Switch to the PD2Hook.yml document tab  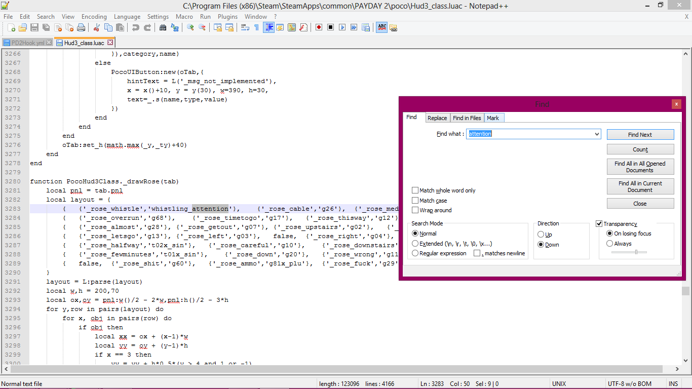(27, 43)
